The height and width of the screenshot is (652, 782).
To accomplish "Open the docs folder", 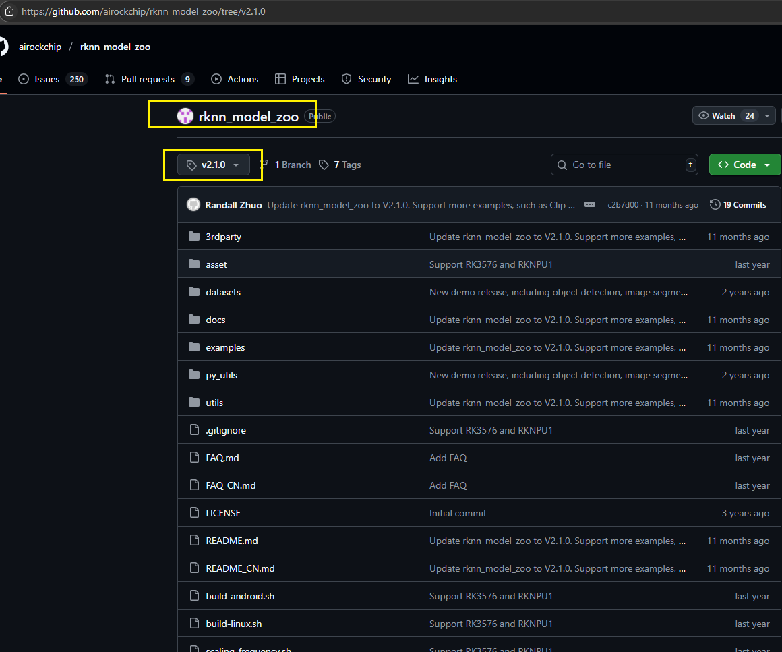I will (x=216, y=320).
